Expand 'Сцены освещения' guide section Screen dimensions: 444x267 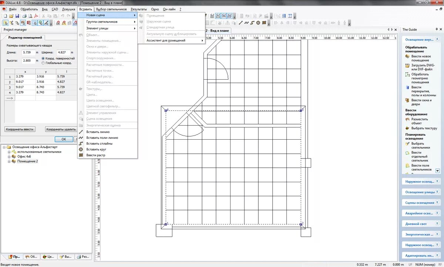438,203
